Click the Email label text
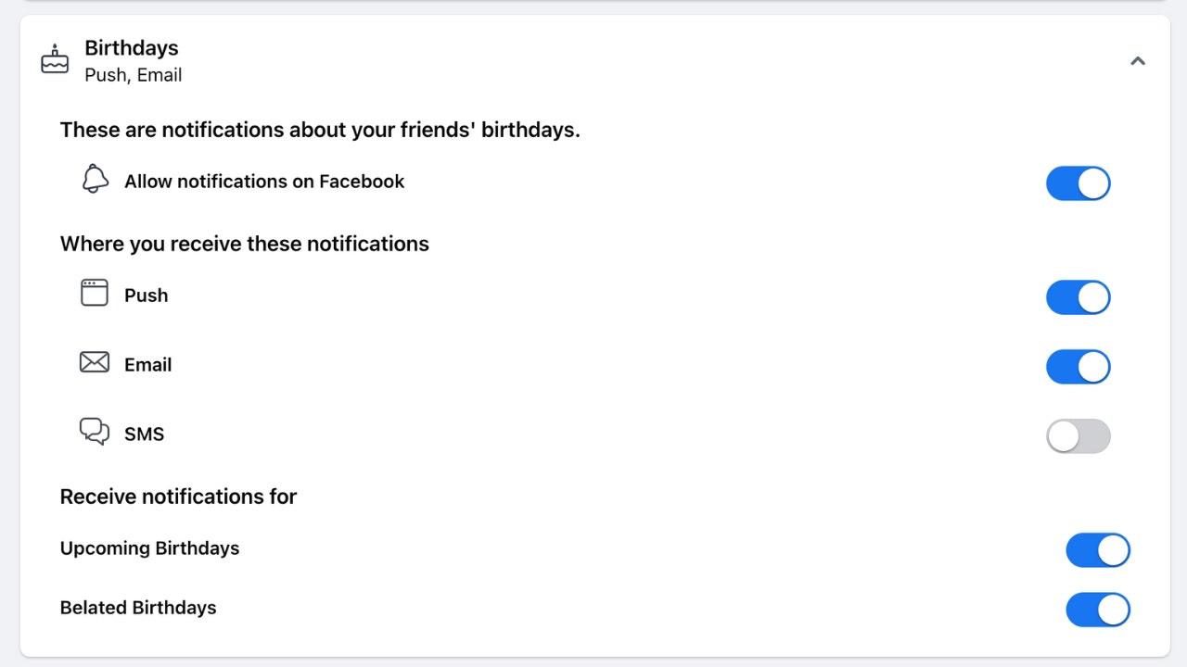This screenshot has width=1187, height=667. (x=147, y=364)
